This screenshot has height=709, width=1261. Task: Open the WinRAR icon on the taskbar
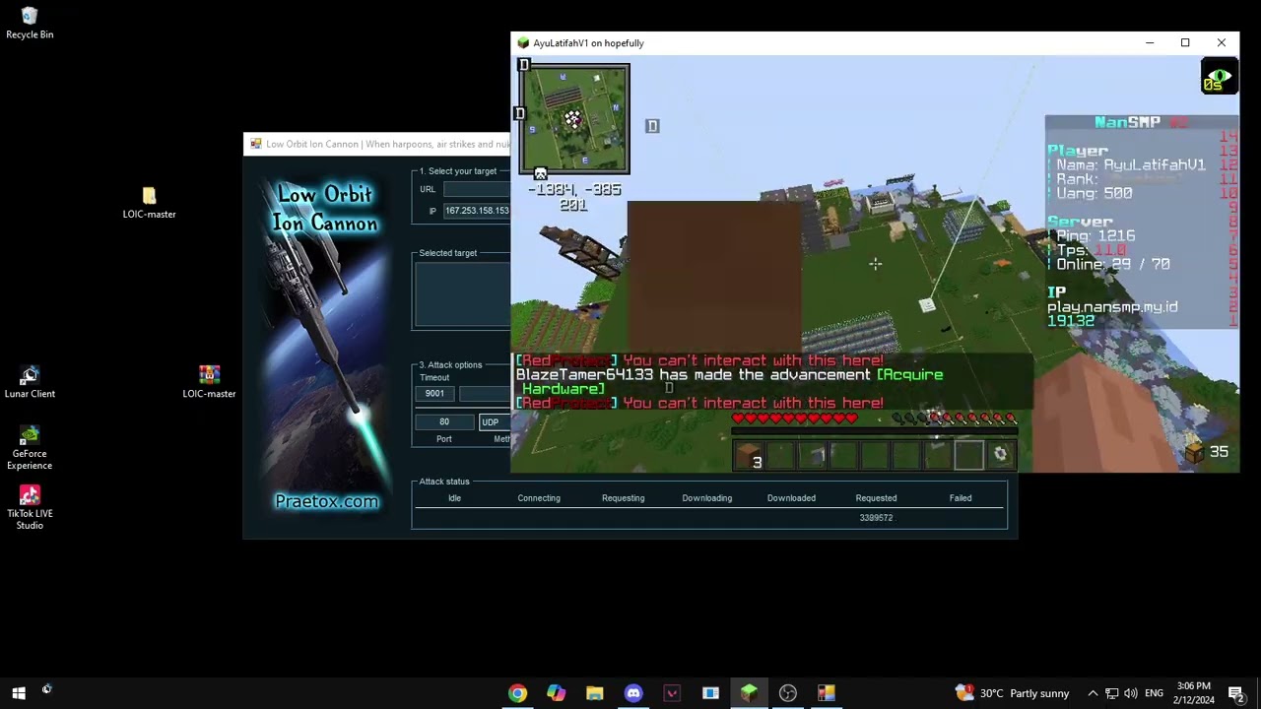point(826,693)
